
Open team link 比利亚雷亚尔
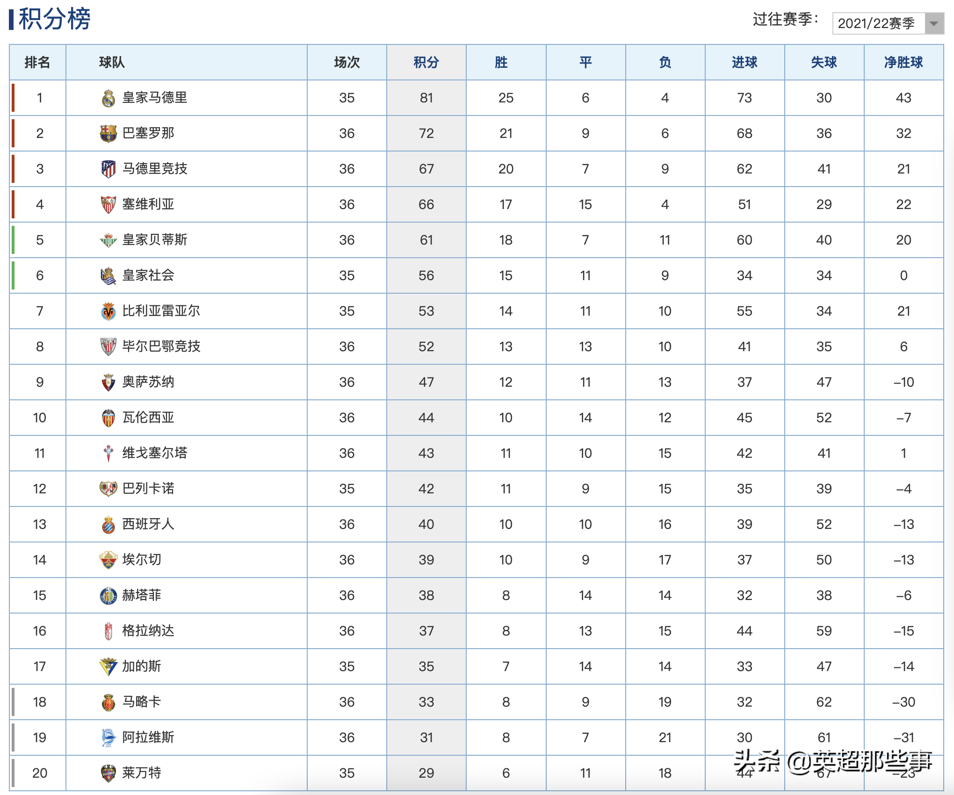coord(161,311)
